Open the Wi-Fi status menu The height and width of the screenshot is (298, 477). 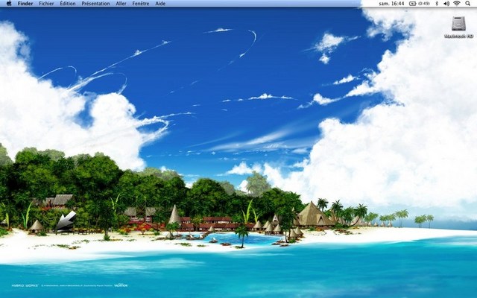pos(457,4)
